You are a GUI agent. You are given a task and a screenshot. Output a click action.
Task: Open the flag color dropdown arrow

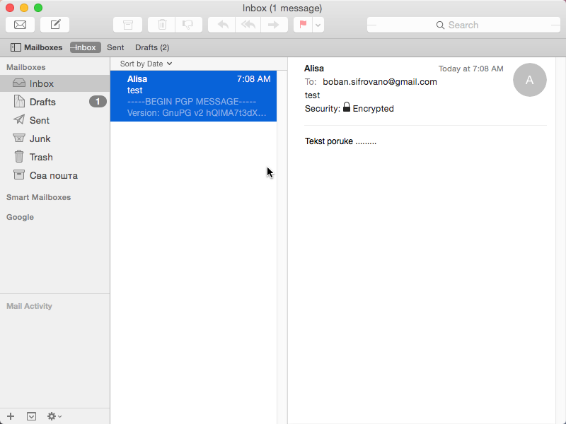tap(318, 25)
